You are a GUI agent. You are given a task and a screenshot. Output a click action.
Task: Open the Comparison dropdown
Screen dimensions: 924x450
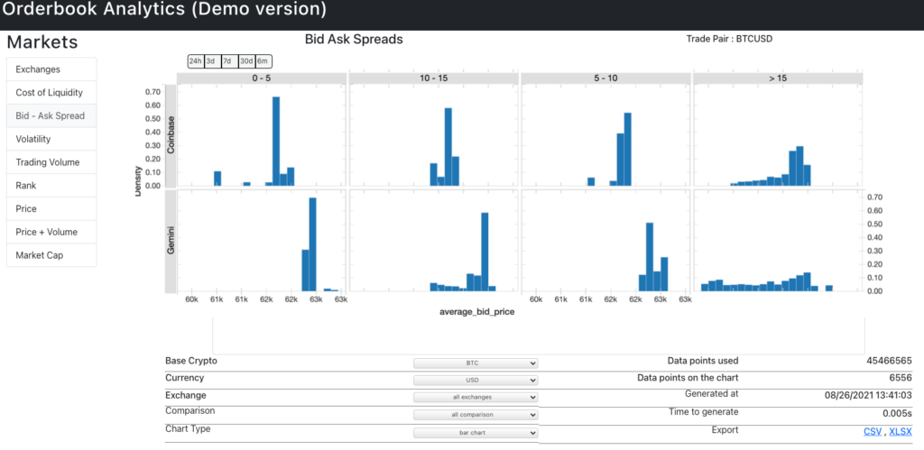pyautogui.click(x=476, y=415)
